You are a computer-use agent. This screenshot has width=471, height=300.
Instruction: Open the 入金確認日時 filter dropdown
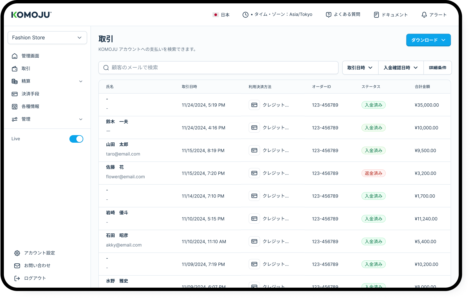401,68
